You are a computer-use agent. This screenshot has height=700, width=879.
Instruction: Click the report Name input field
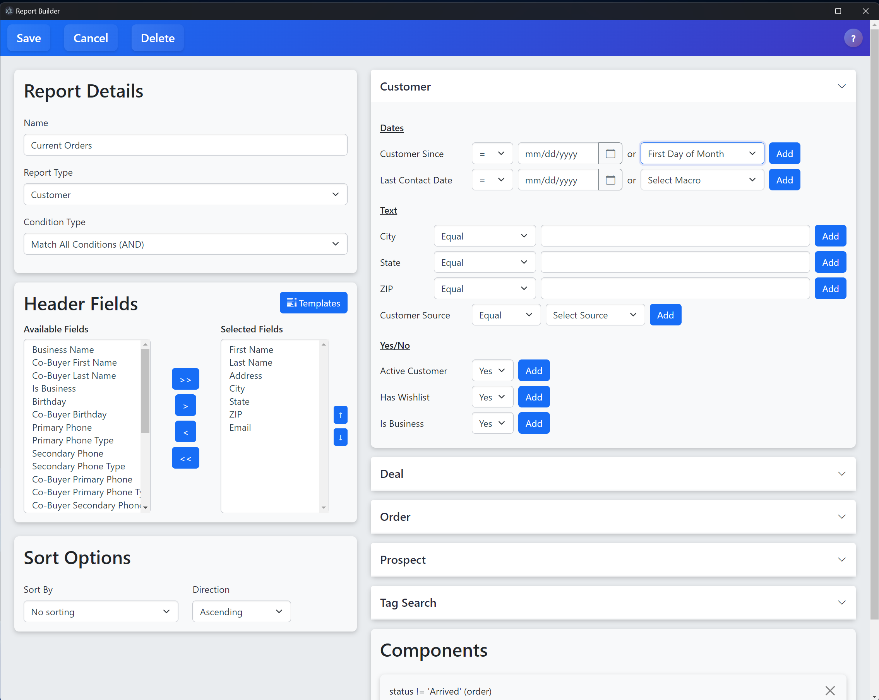185,145
